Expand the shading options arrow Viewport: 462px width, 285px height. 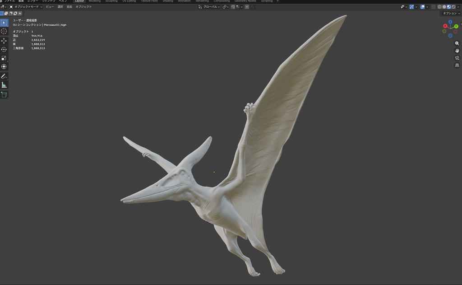458,7
